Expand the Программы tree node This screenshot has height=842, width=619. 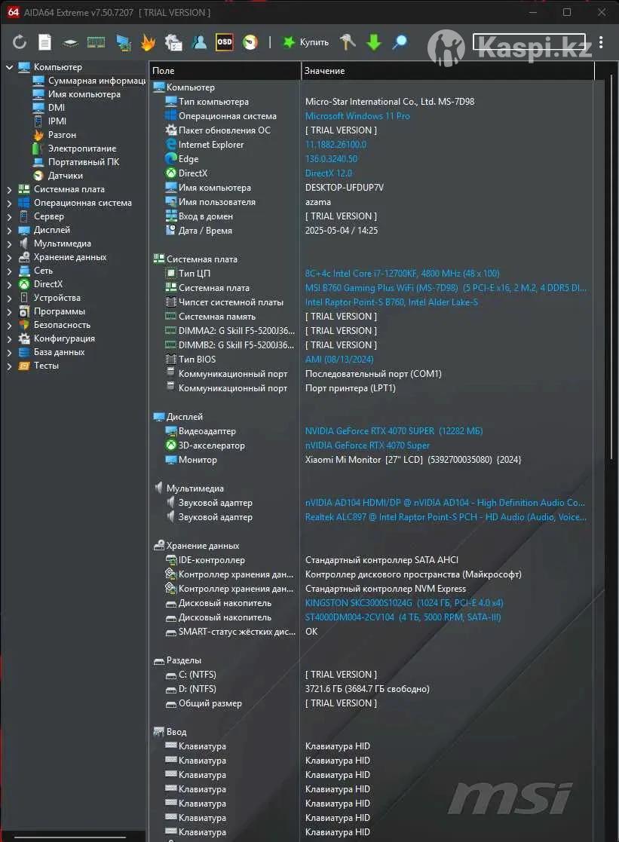tap(9, 311)
